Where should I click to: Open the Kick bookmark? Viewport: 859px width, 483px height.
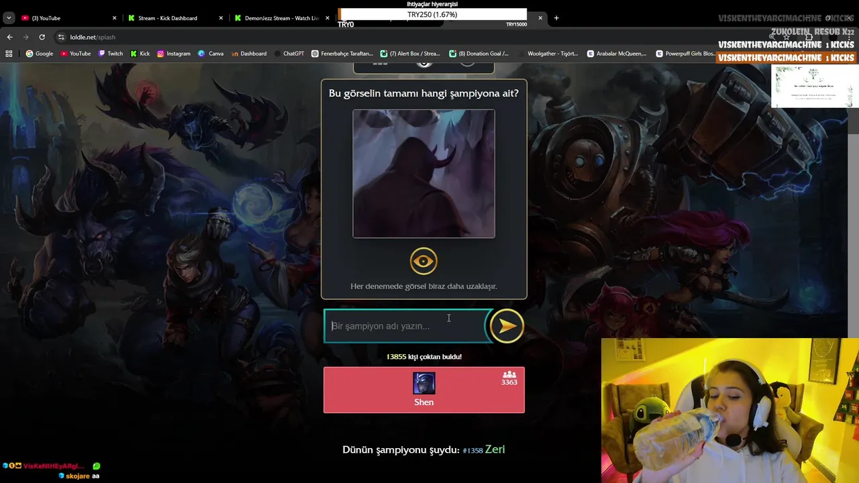140,54
